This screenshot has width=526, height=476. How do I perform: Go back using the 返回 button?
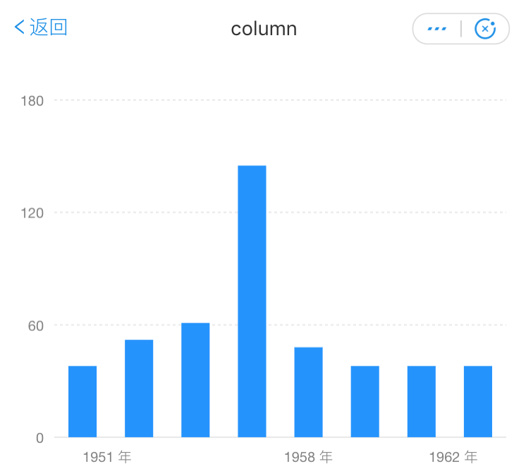coord(41,27)
